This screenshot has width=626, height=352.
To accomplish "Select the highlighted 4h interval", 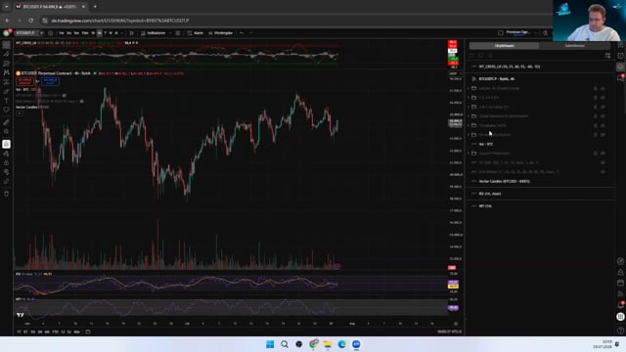I will 100,32.
